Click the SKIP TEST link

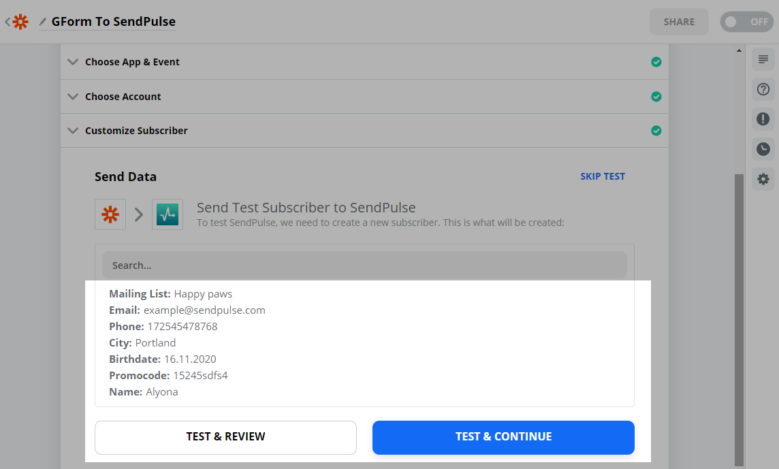pos(603,176)
